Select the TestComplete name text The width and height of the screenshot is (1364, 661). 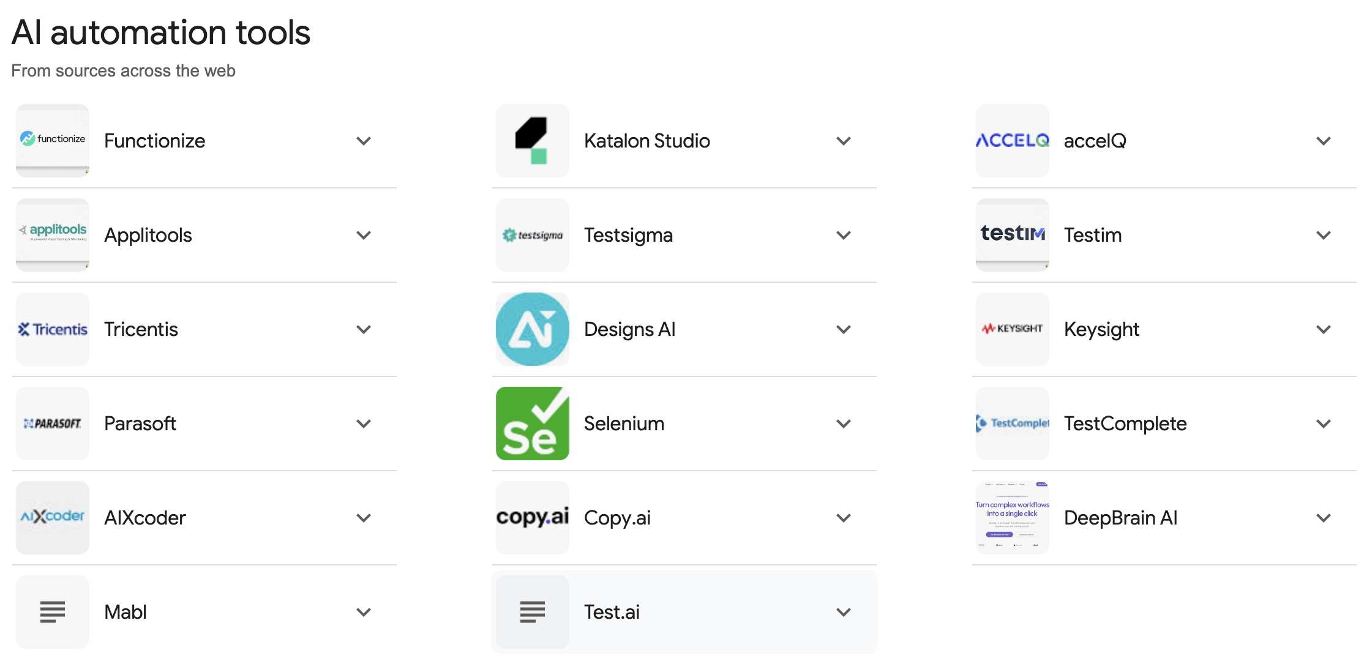(1125, 424)
